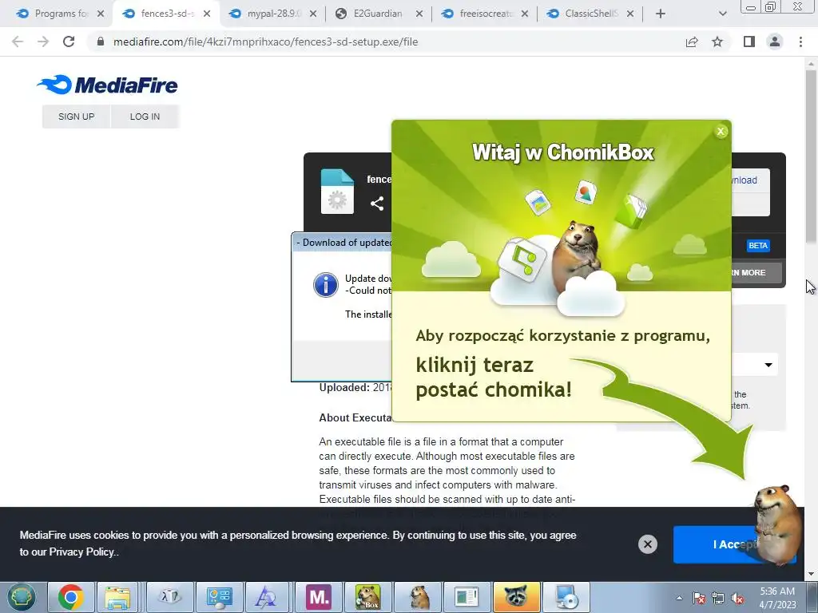Click the lambda taskbar app
The image size is (818, 613).
[170, 597]
